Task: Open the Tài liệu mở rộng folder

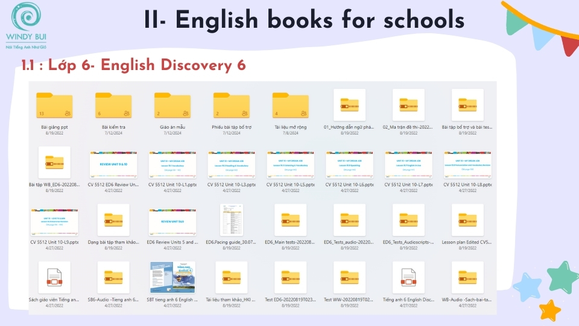Action: point(291,106)
